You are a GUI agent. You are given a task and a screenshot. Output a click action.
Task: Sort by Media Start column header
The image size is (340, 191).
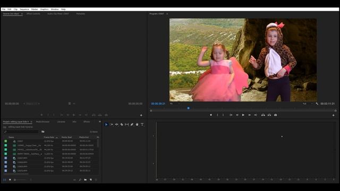coord(66,137)
